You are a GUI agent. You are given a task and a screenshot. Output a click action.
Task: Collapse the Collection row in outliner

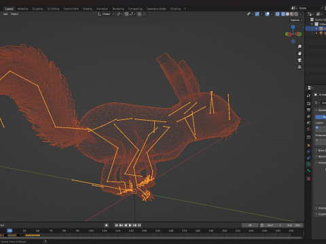coord(312,24)
